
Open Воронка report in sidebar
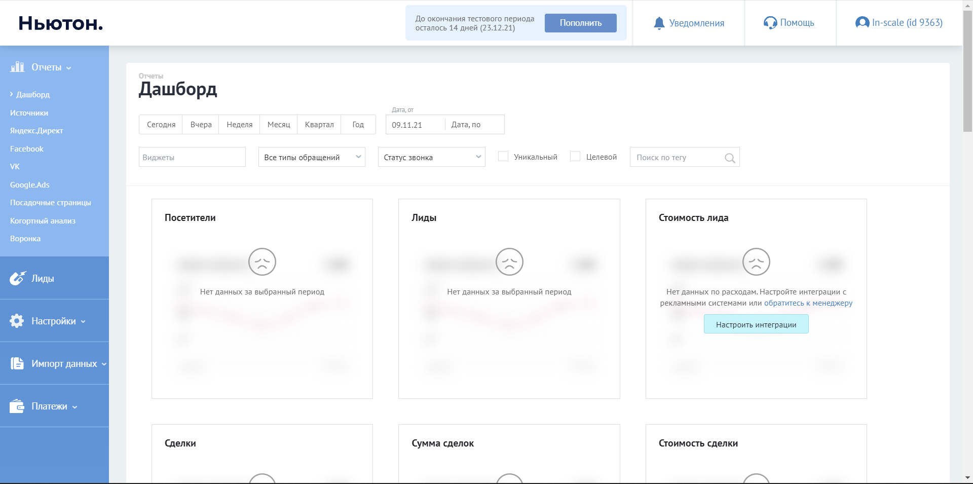[25, 239]
